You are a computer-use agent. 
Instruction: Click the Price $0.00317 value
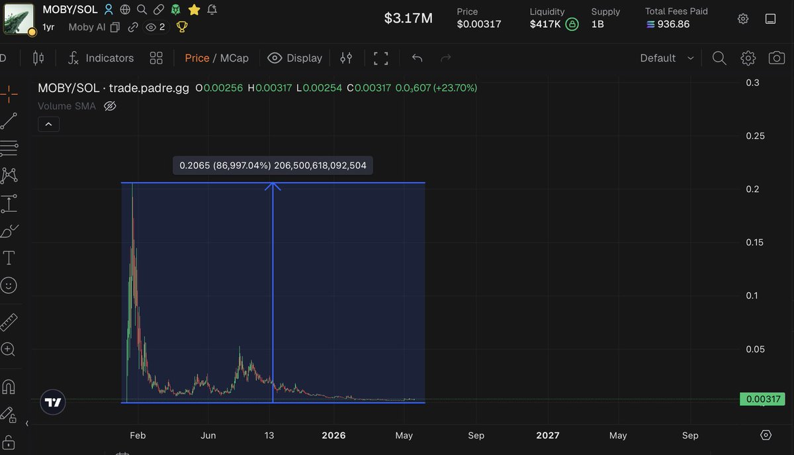479,25
